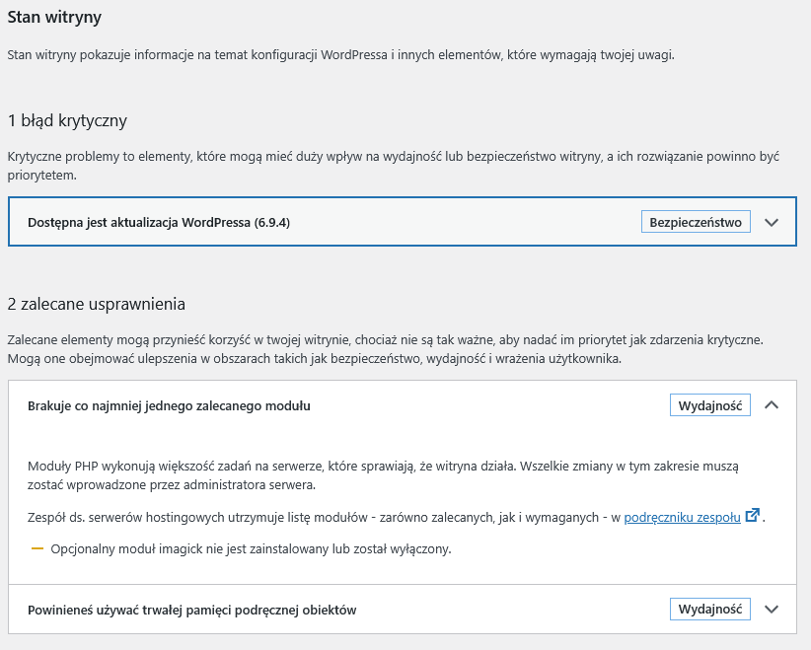Open the 'podręczniku zespołu' link

682,517
